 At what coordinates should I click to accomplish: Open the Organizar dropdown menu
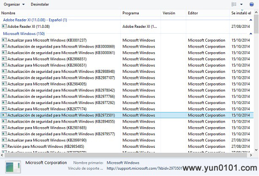point(14,5)
